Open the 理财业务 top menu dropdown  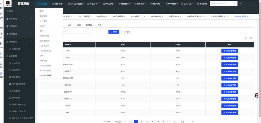(125, 4)
